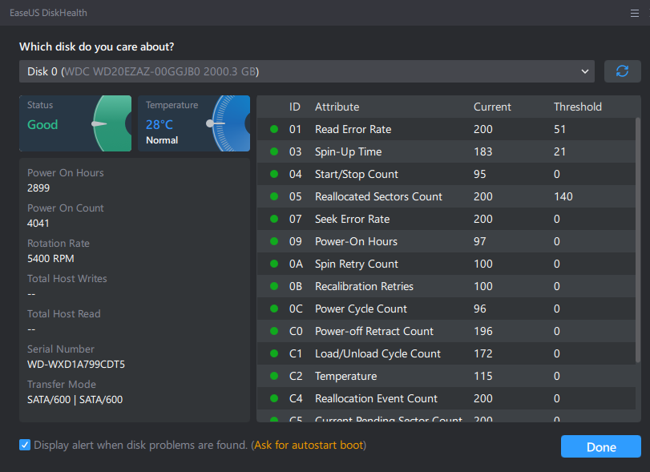Click the ID cell C4
The image size is (650, 472).
[296, 397]
